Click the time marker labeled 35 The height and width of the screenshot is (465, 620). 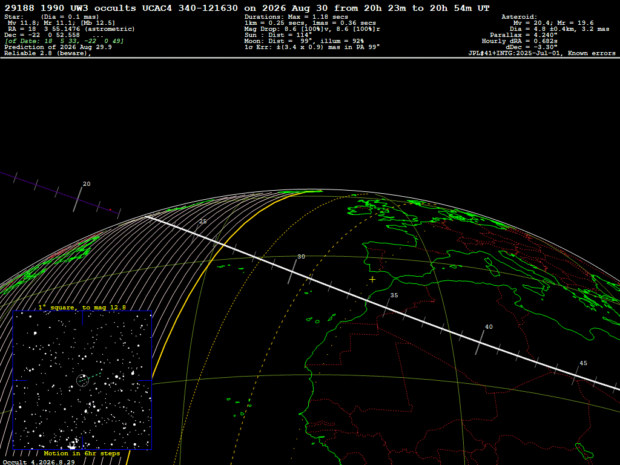pos(394,295)
